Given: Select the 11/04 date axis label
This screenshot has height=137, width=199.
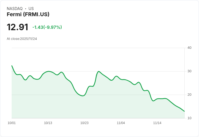Looking at the screenshot, I should [121, 123].
